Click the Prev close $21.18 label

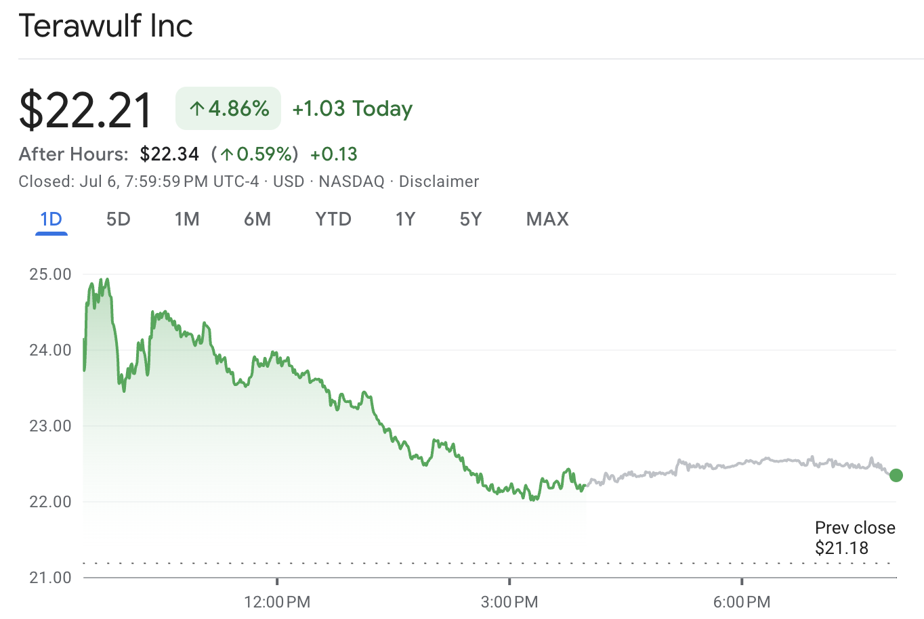coord(855,538)
